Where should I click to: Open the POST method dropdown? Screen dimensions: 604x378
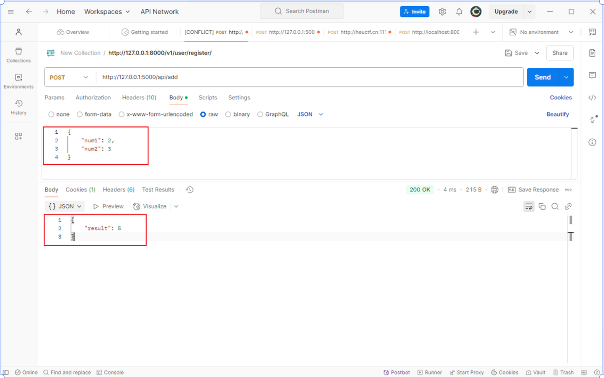tap(70, 77)
